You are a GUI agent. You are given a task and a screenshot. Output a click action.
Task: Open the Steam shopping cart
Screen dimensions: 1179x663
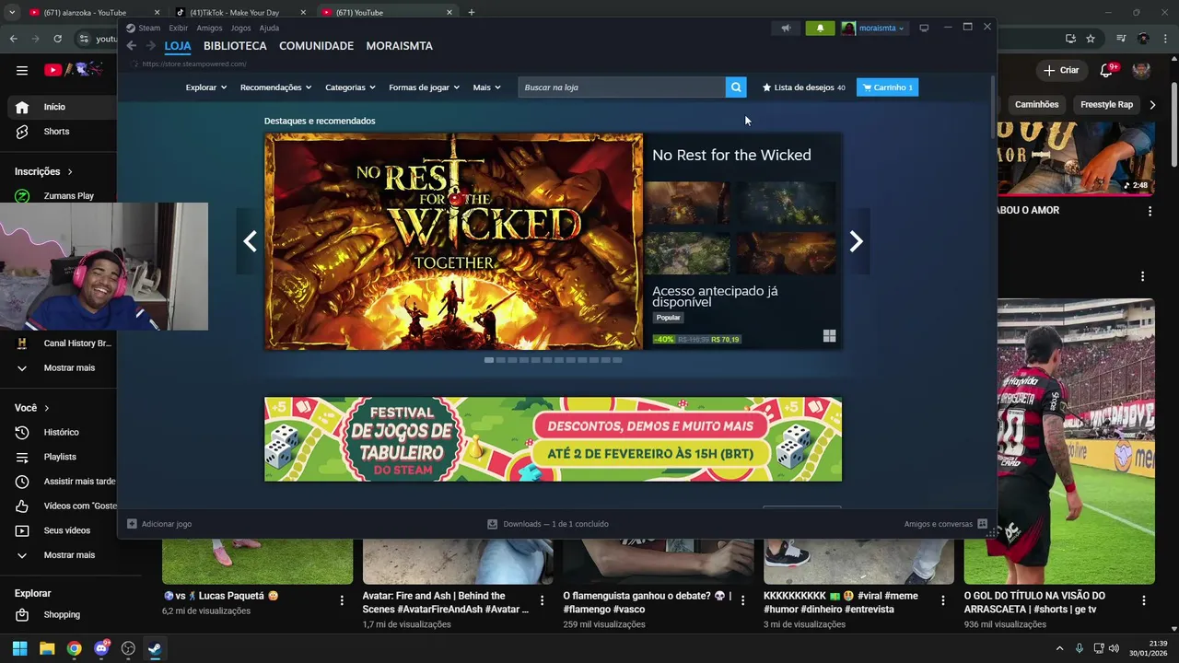click(x=887, y=87)
